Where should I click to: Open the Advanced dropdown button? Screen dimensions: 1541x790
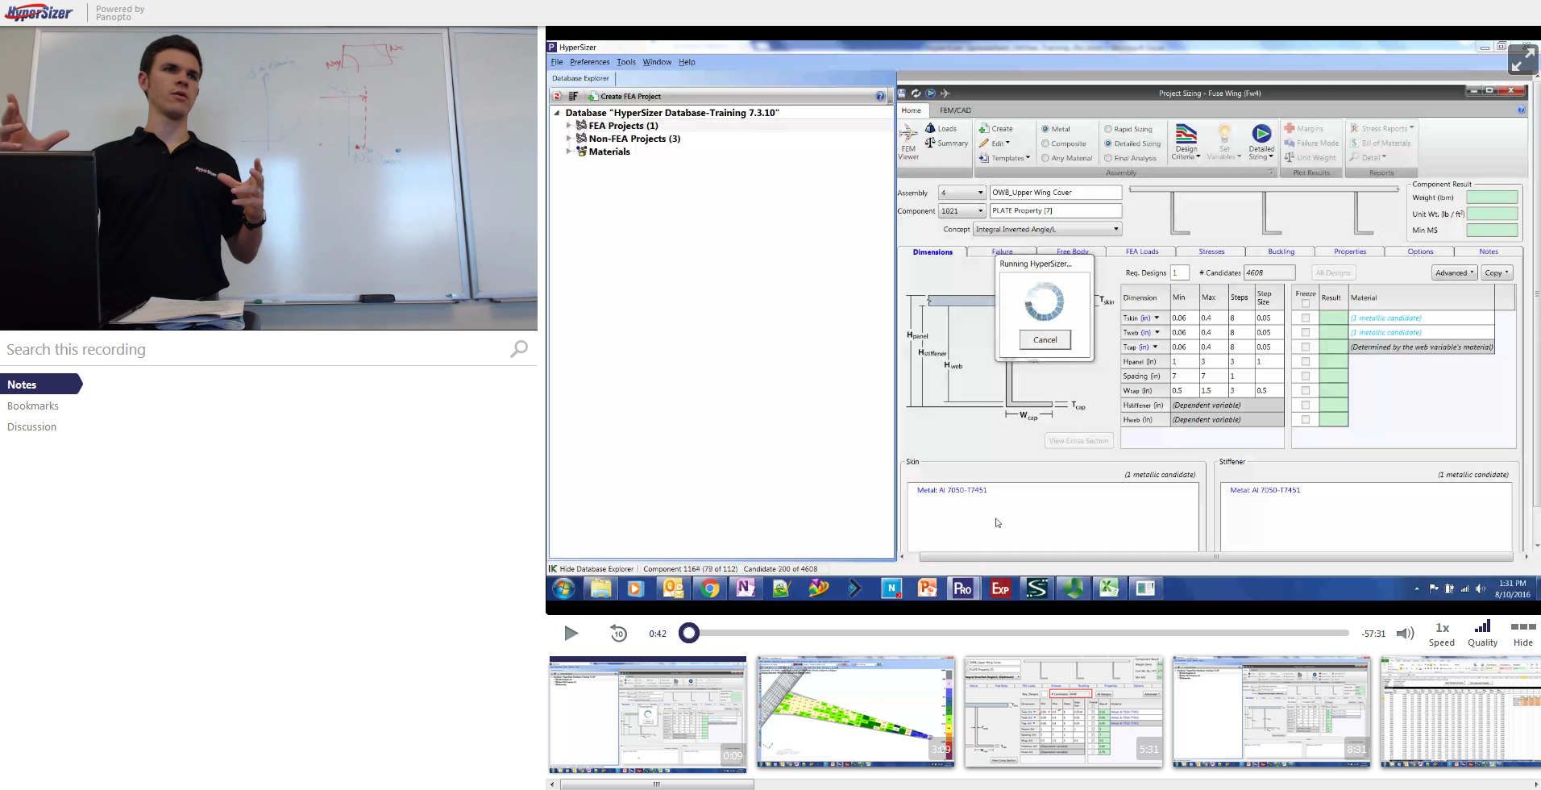coord(1454,273)
